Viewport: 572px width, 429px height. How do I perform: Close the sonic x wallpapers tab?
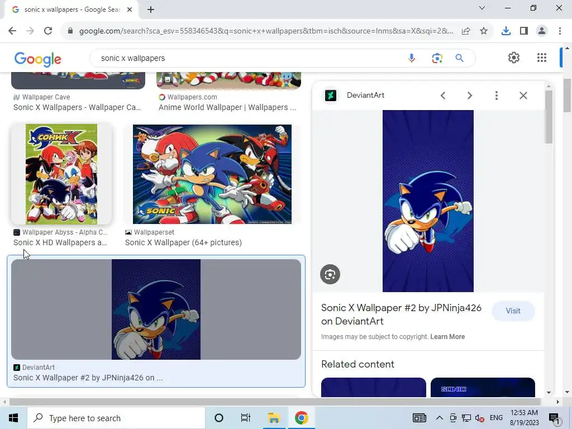click(130, 9)
